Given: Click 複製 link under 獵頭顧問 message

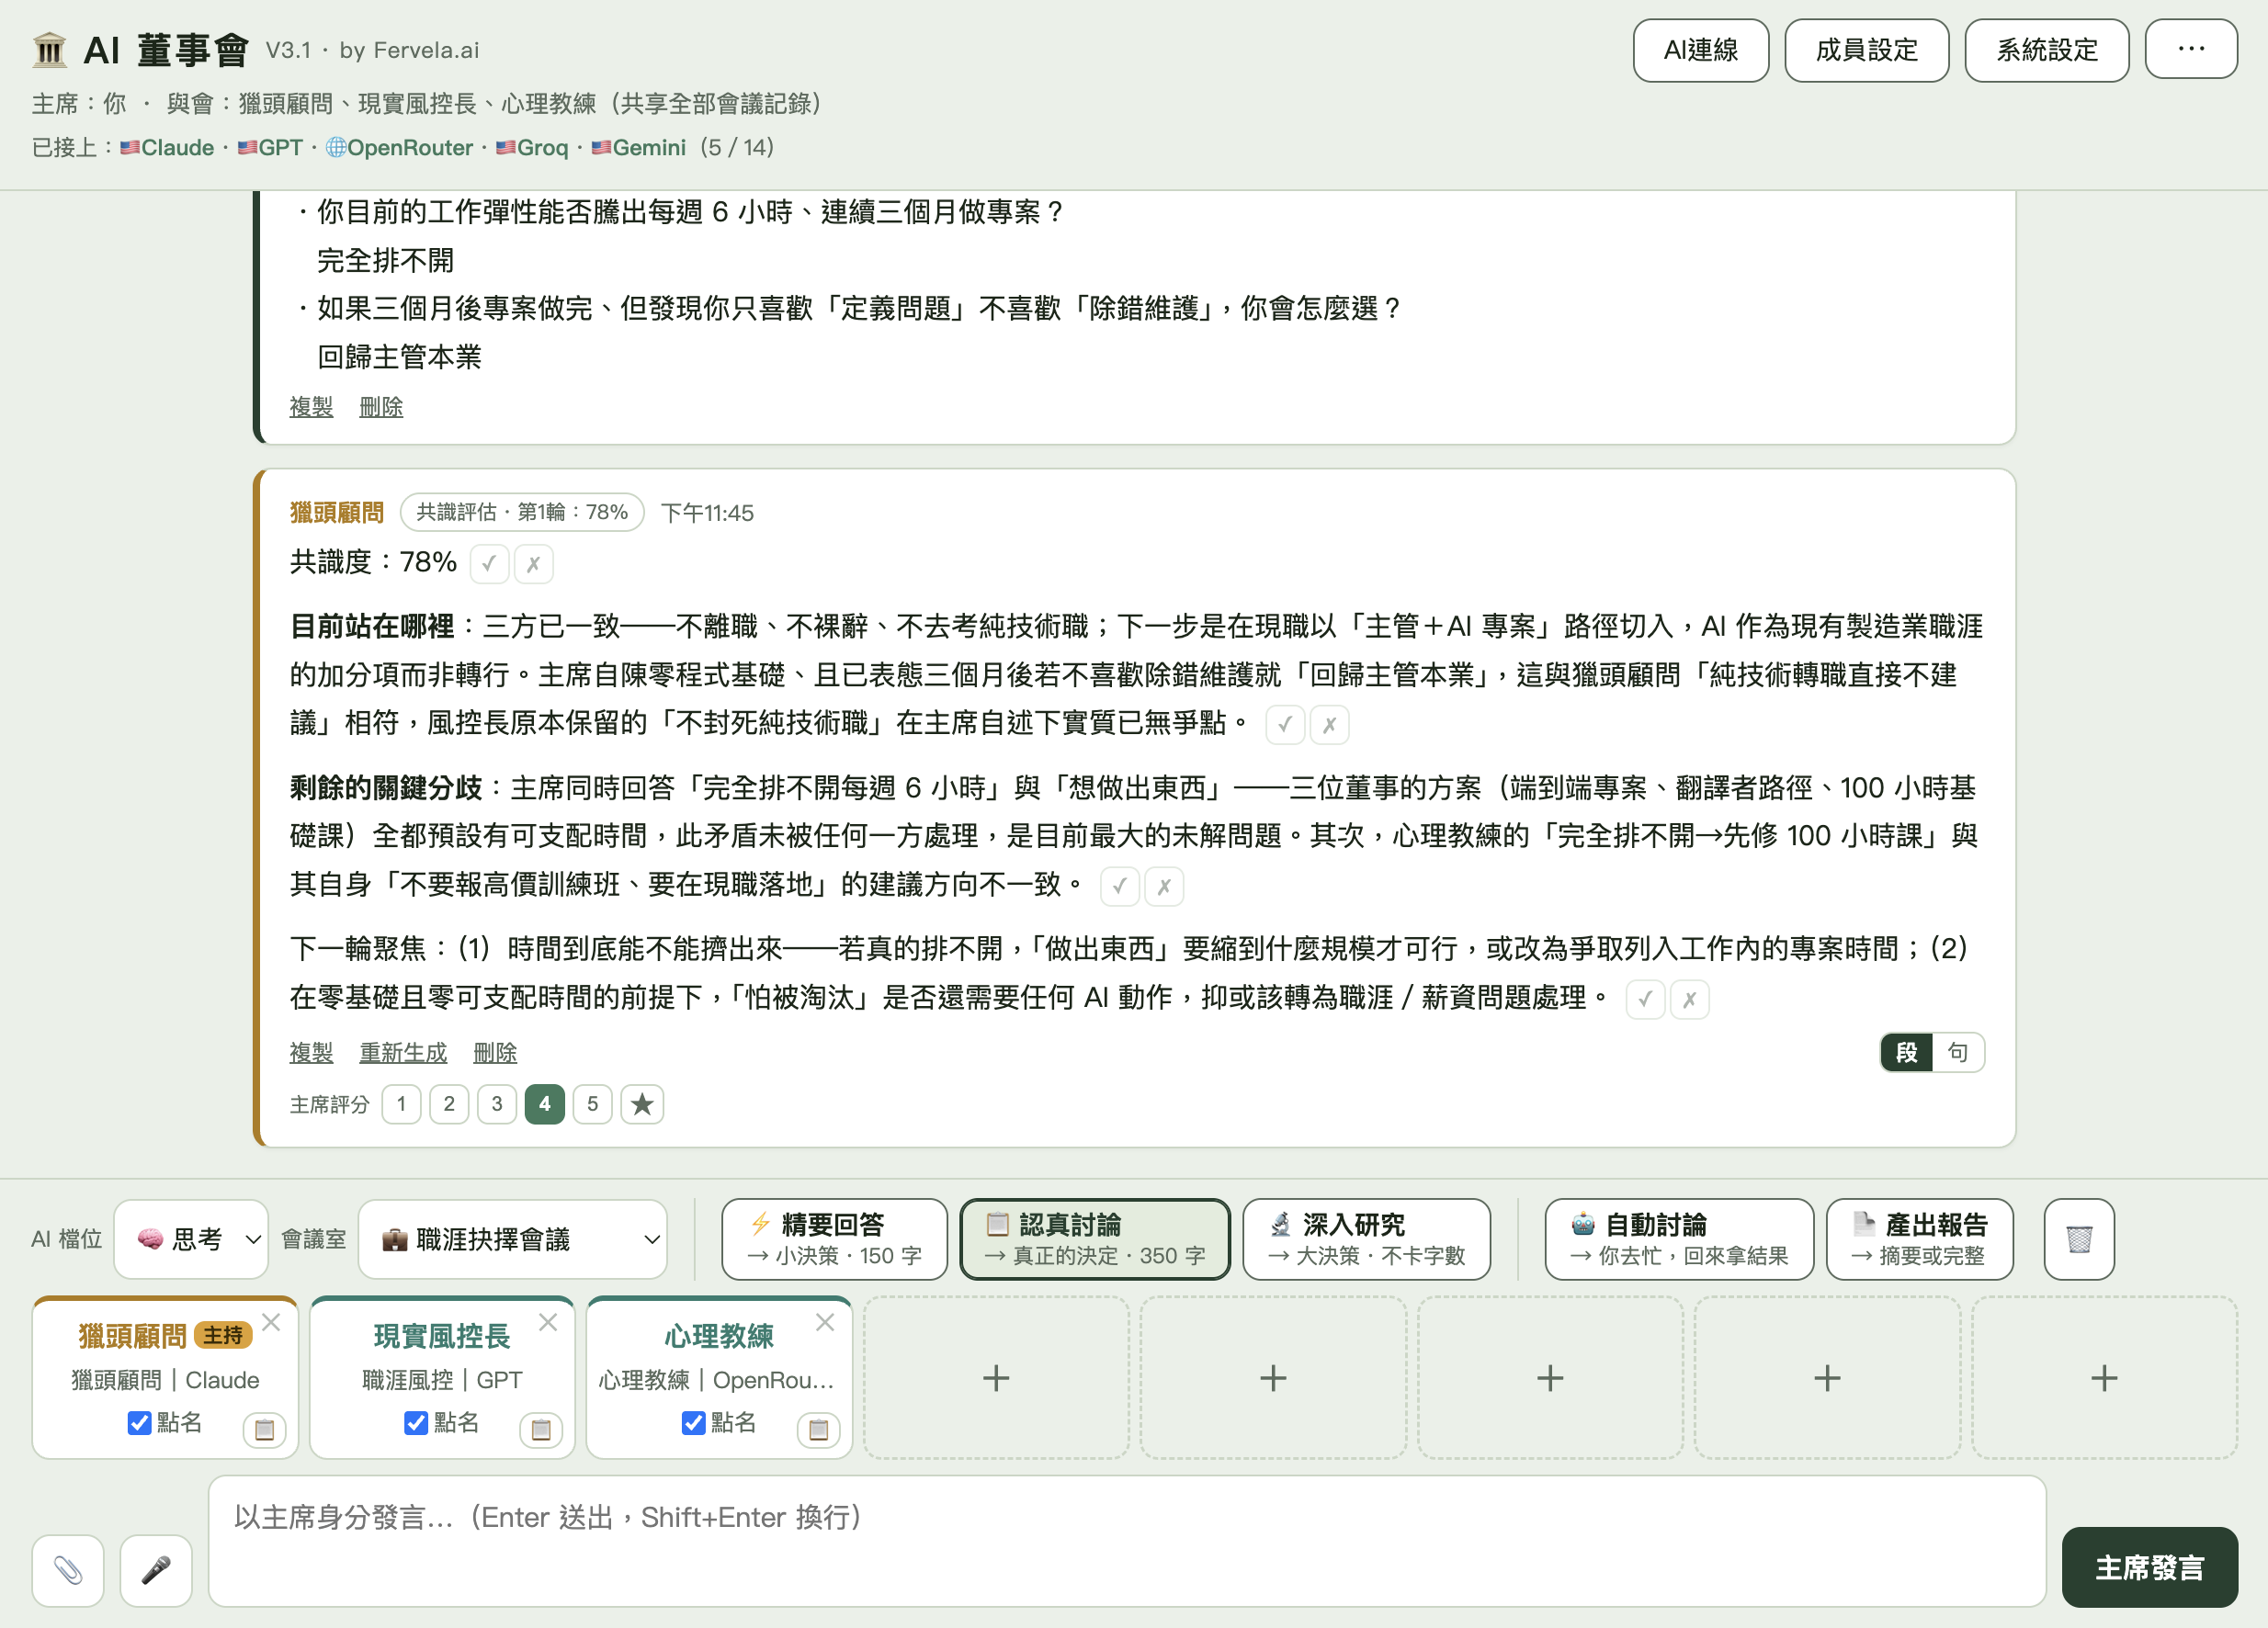Looking at the screenshot, I should point(311,1052).
